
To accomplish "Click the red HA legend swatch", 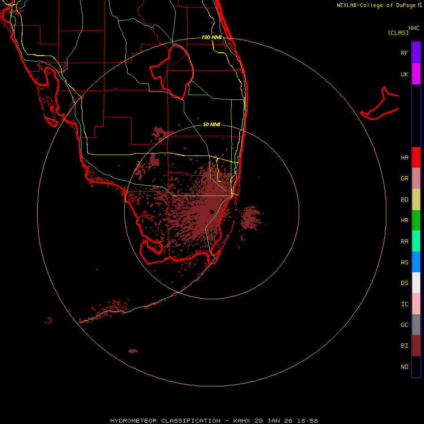I will coord(416,157).
